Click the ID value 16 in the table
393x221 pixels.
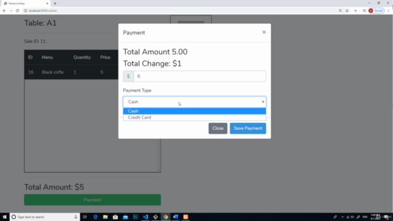(x=31, y=72)
